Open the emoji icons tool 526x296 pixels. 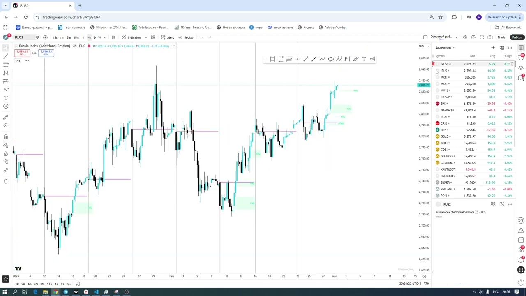[x=6, y=106]
